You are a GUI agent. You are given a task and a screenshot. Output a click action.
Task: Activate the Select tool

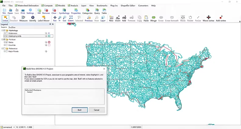point(5,19)
